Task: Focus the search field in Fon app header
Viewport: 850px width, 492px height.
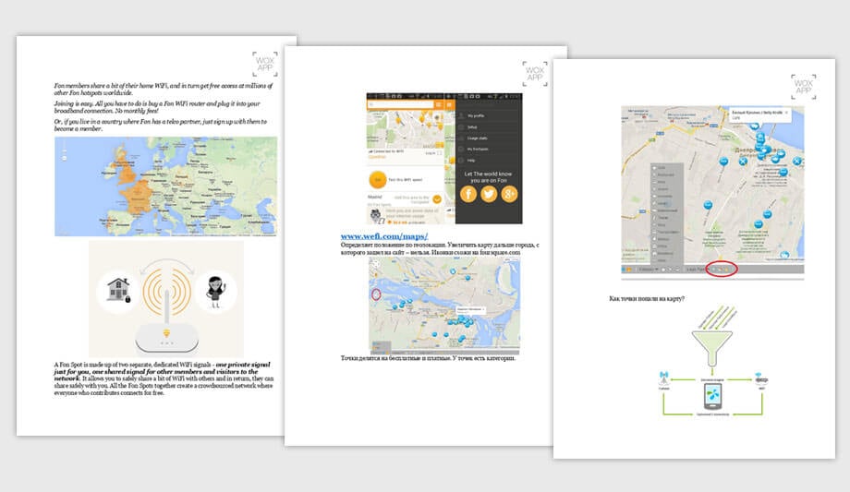Action: tap(401, 104)
